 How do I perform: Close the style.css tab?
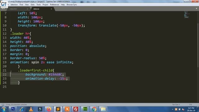coord(51,9)
